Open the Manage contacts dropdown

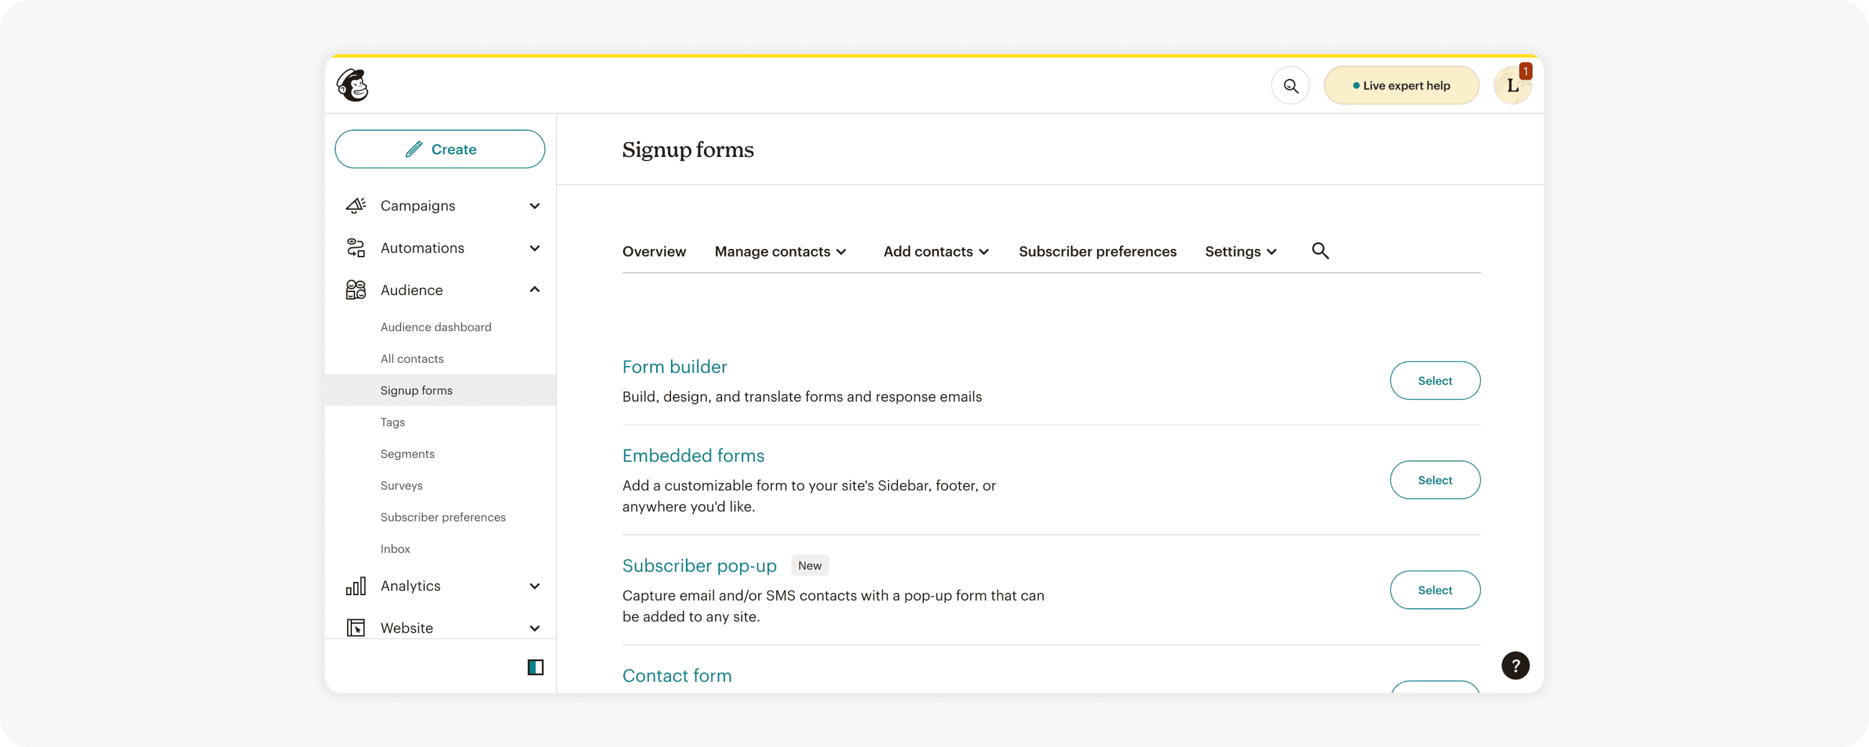pos(780,251)
